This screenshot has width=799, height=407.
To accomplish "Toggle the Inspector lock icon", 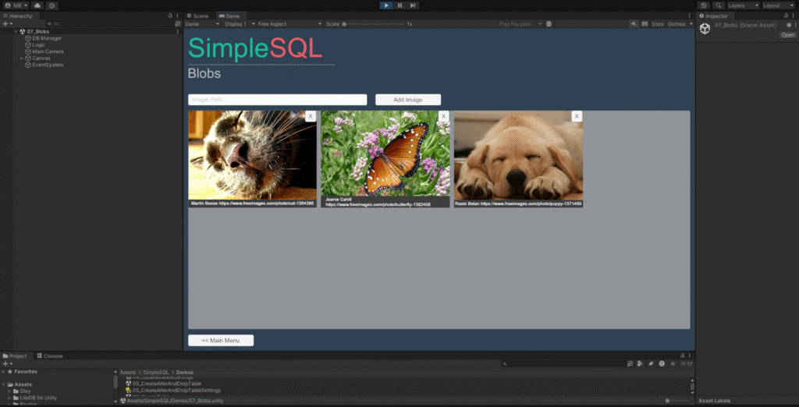I will tap(787, 16).
